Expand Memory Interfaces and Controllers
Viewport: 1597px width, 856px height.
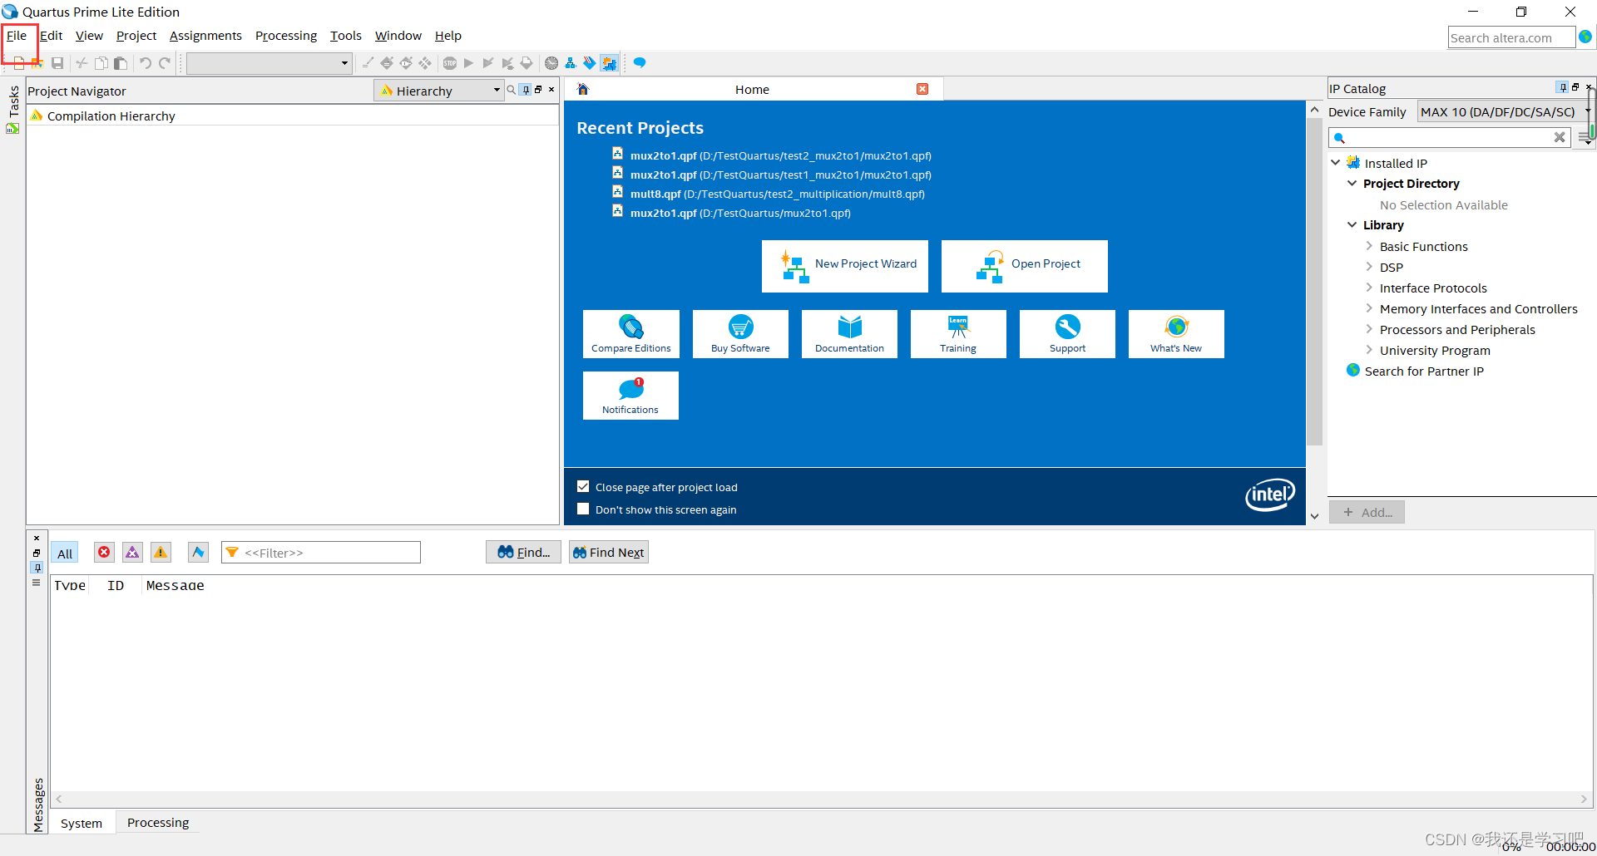point(1369,308)
